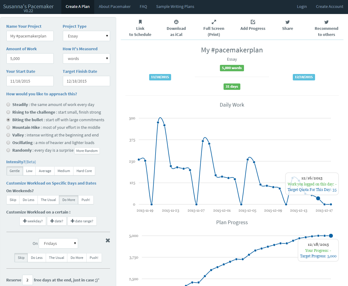Choose Do More for weekends
This screenshot has height=286, width=348.
click(69, 200)
